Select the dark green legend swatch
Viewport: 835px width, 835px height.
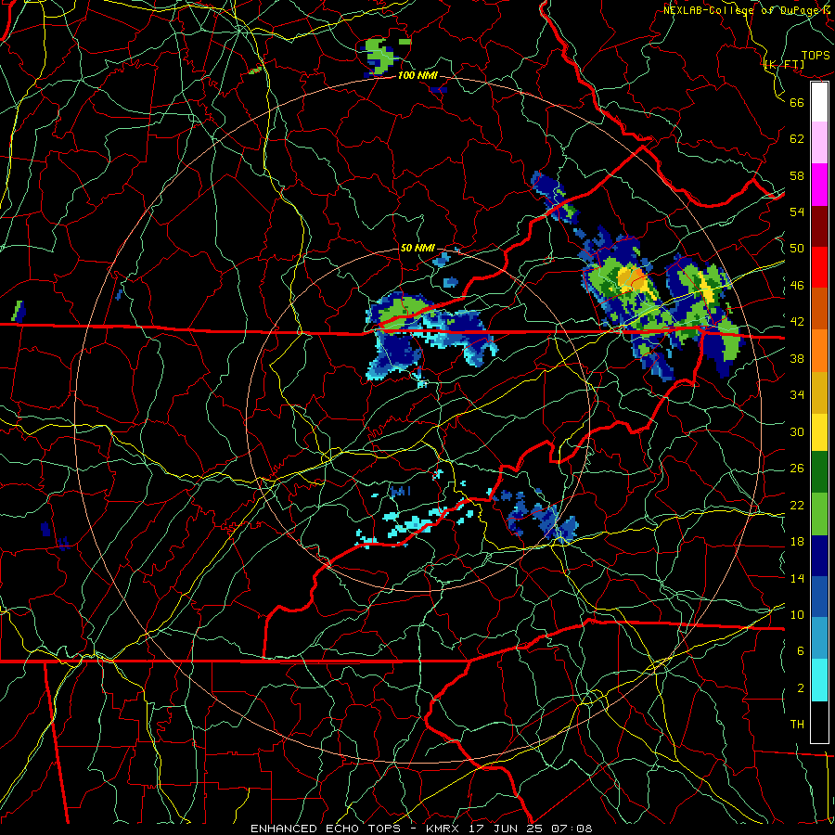pyautogui.click(x=819, y=472)
